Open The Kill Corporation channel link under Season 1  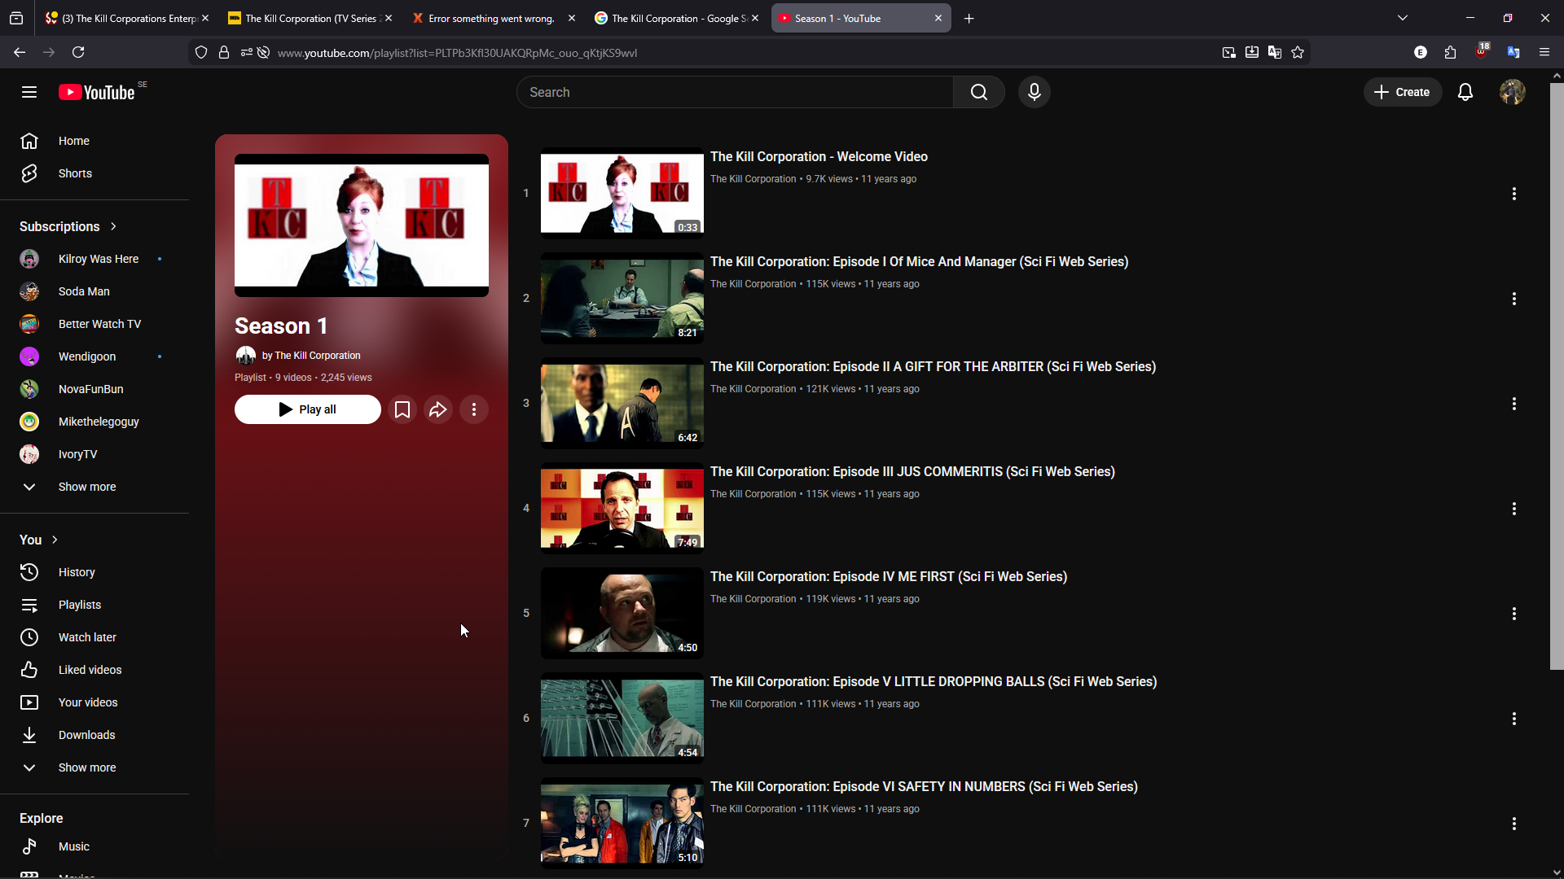[x=317, y=356]
